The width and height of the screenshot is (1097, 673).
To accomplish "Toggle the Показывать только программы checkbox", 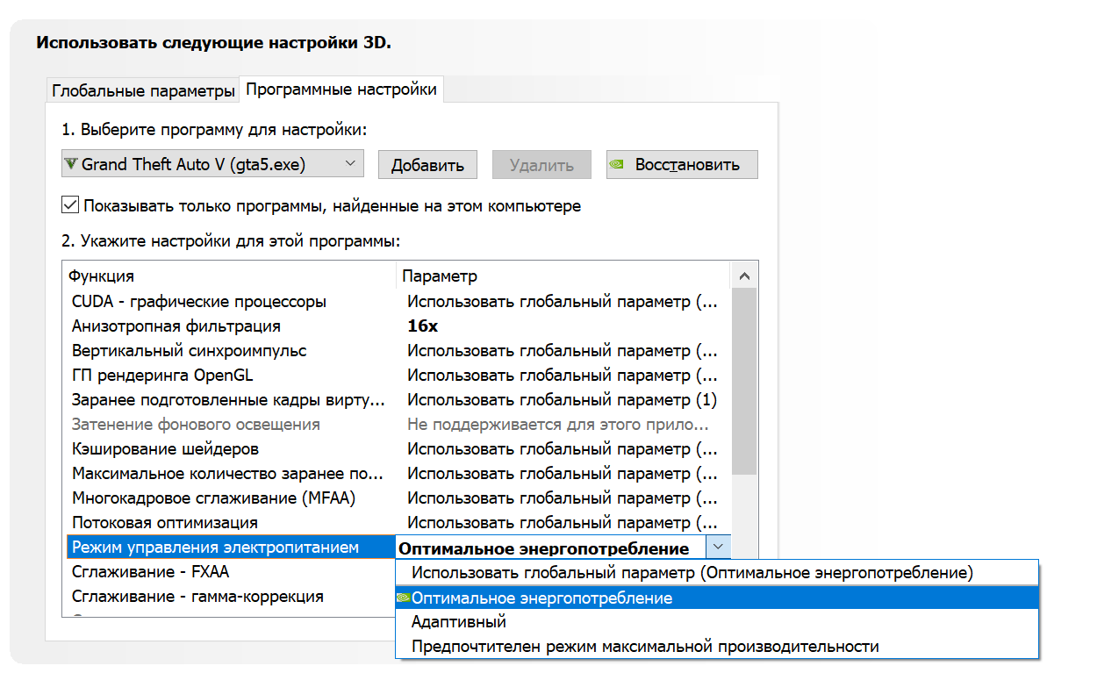I will tap(70, 206).
